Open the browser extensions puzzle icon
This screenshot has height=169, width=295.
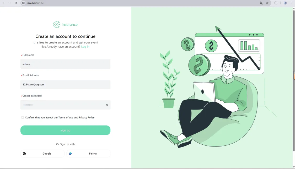tap(276, 3)
